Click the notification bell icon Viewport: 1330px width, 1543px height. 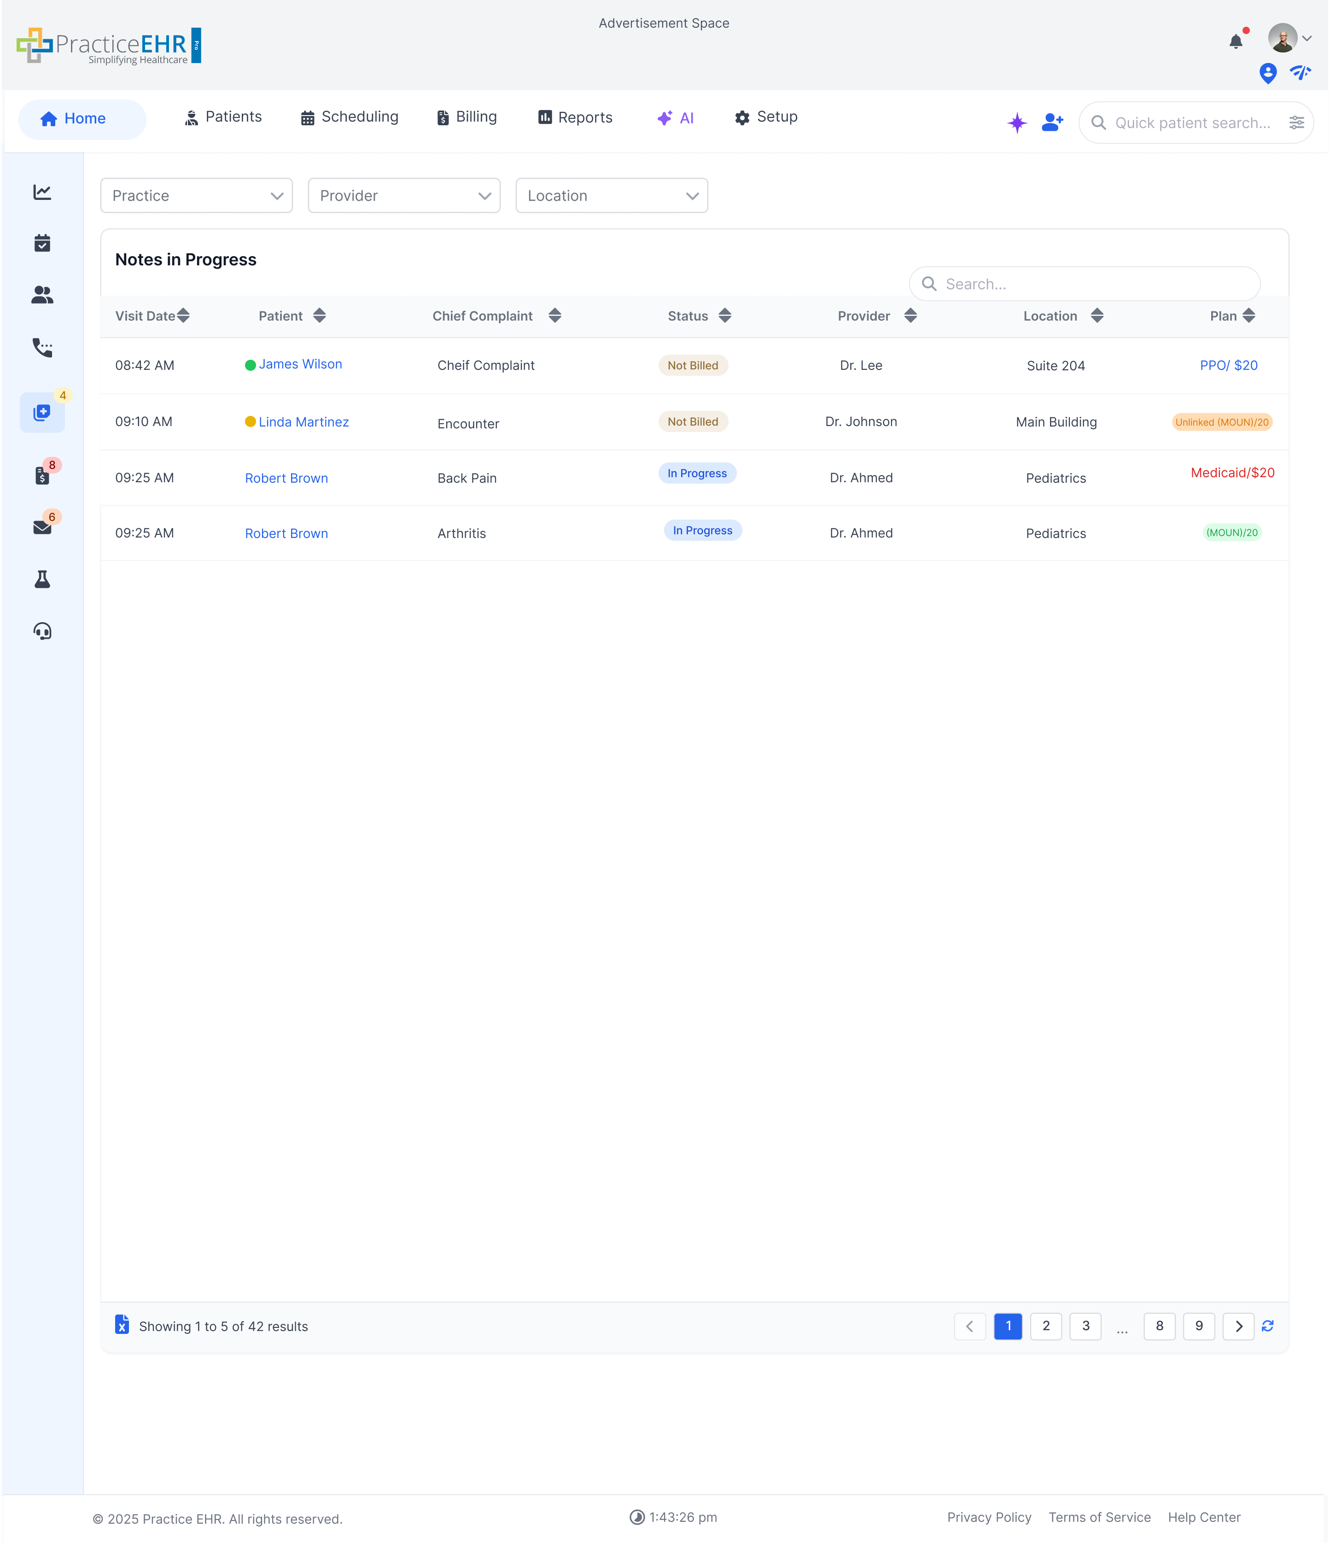tap(1236, 42)
